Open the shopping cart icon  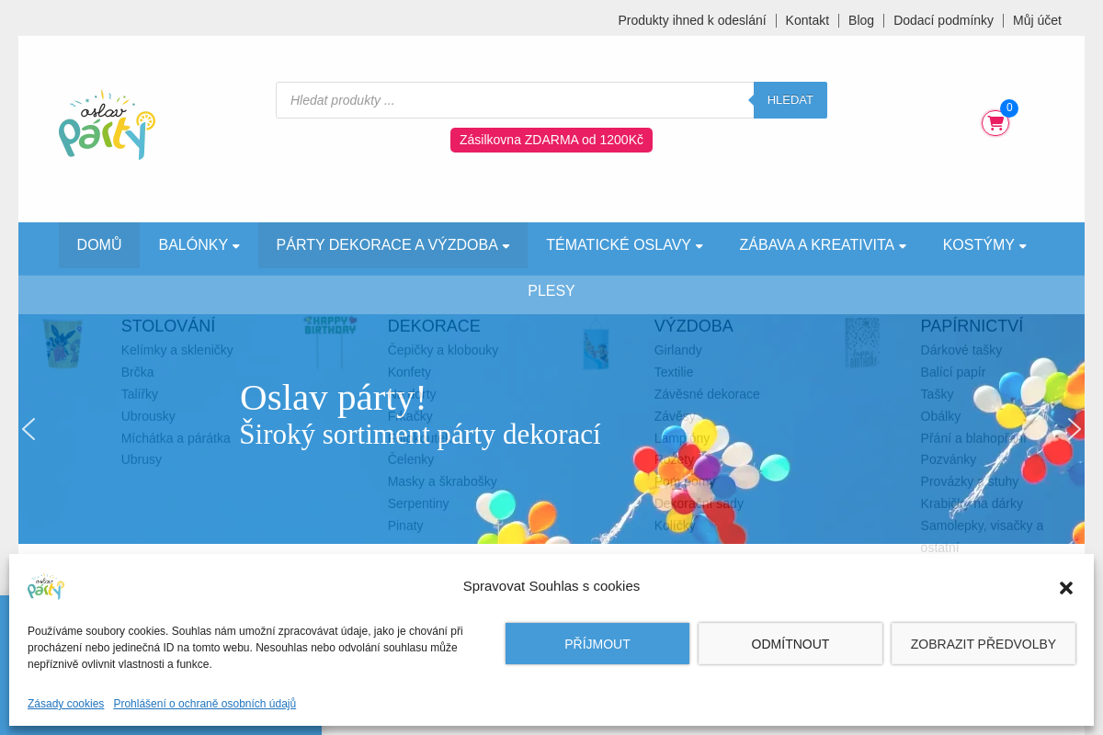tap(995, 123)
